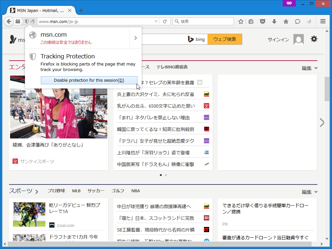
Task: Click the Tracking Protection shield in the address bar
Action: [x=27, y=21]
